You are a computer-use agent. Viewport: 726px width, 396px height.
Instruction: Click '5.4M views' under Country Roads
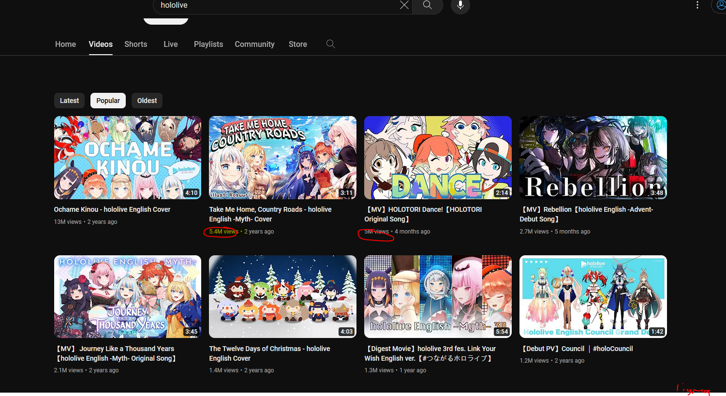click(x=223, y=232)
